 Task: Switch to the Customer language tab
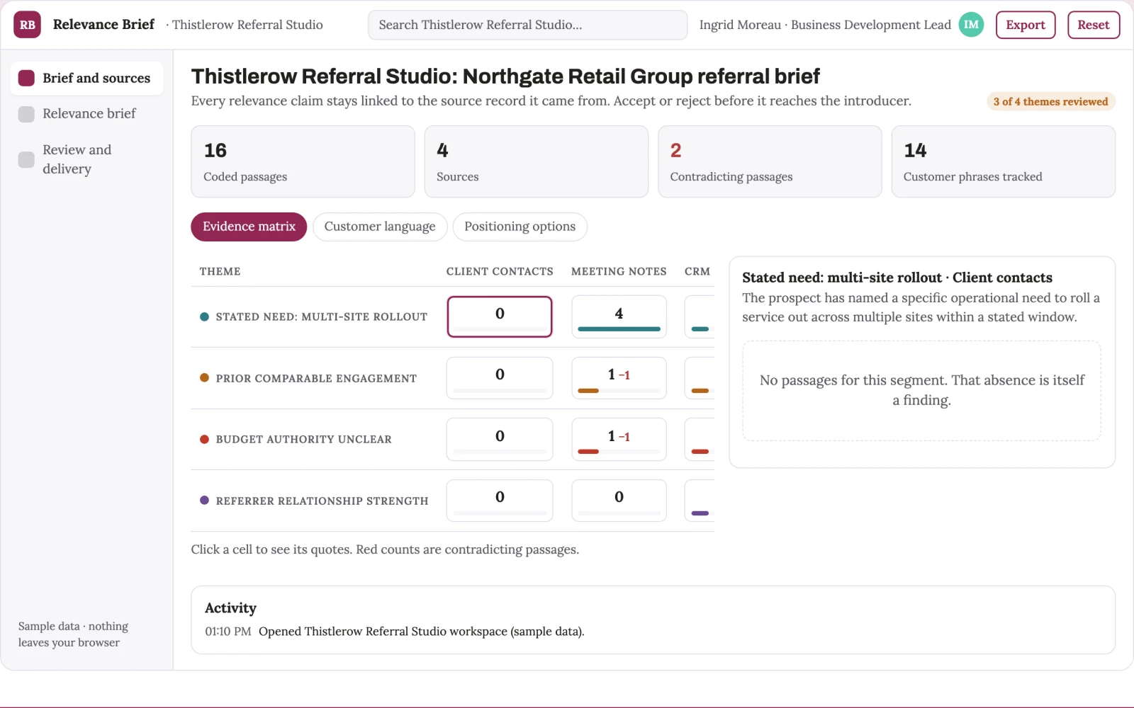(380, 227)
